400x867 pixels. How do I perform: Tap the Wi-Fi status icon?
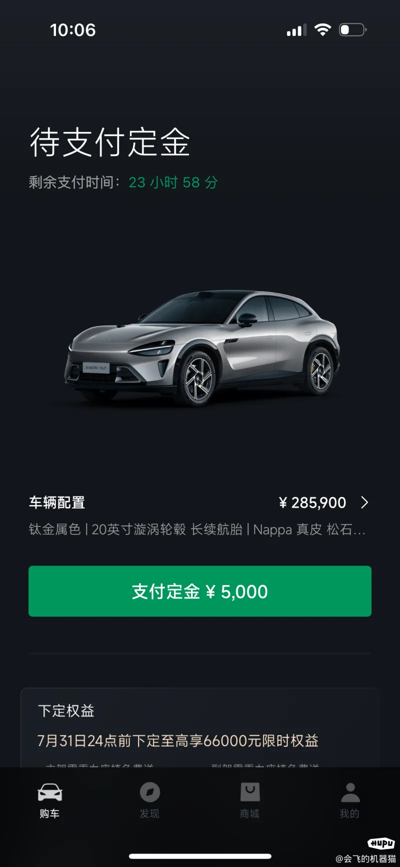pos(322,30)
